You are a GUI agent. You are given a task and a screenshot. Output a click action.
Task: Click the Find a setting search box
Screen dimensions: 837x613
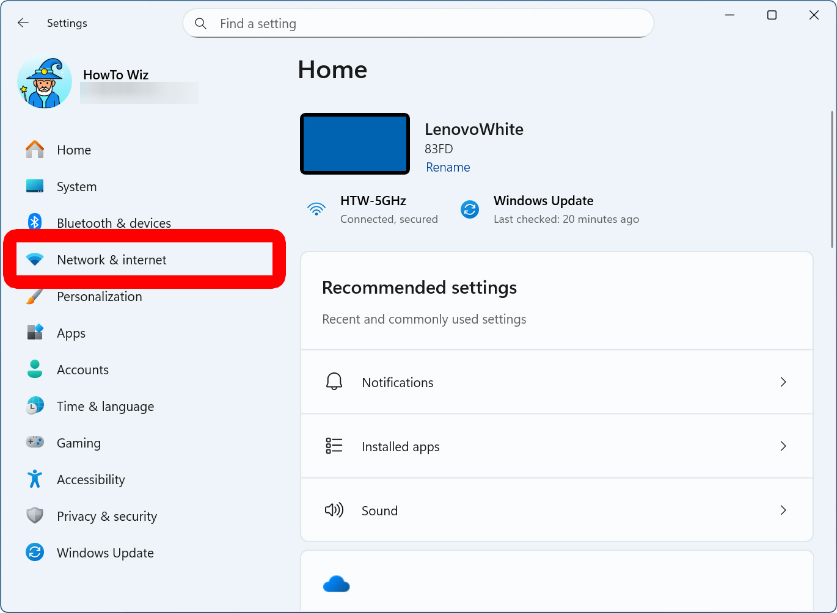tap(428, 23)
